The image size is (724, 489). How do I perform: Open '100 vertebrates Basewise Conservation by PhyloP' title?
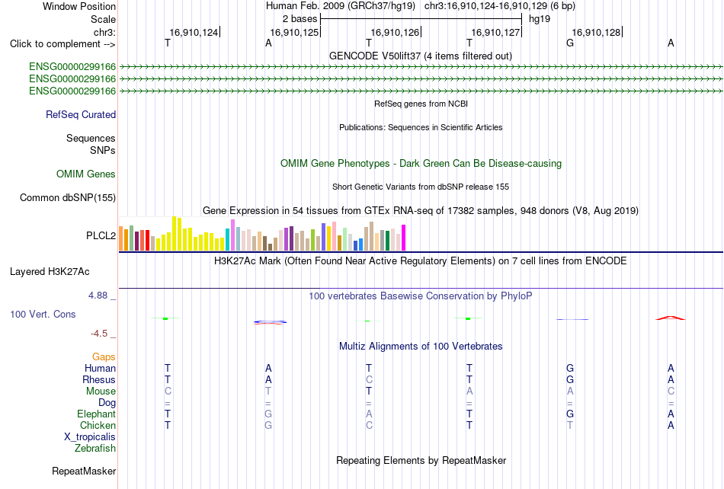click(x=420, y=296)
